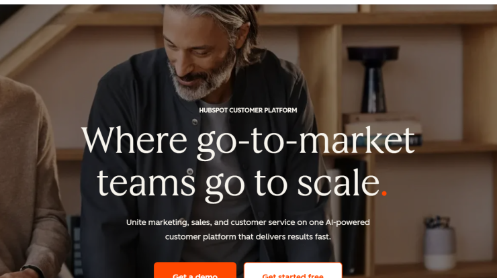
Task: Click the word 'market' in the headline
Action: (x=357, y=140)
